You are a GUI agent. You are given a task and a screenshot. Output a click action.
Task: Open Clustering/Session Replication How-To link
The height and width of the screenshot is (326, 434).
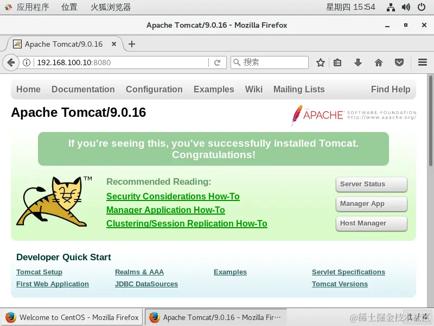click(187, 223)
